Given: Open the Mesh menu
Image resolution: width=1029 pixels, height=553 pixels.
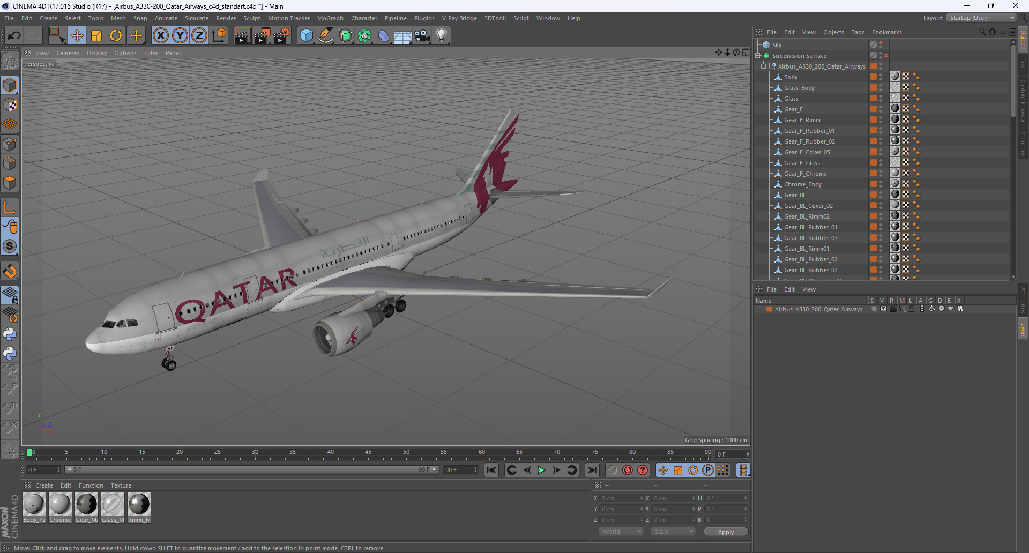Looking at the screenshot, I should pyautogui.click(x=118, y=18).
